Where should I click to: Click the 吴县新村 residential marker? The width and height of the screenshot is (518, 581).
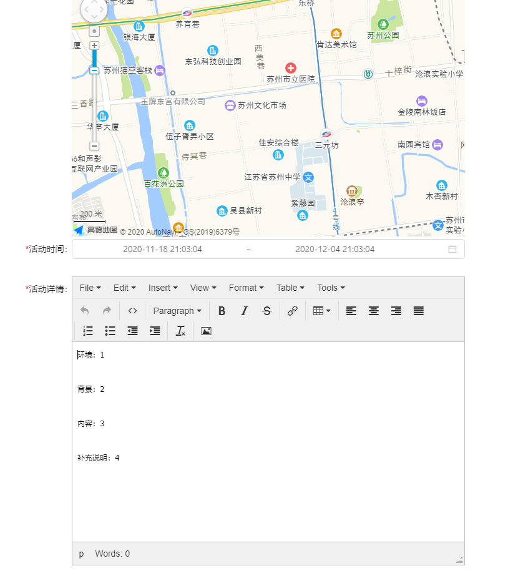[222, 211]
